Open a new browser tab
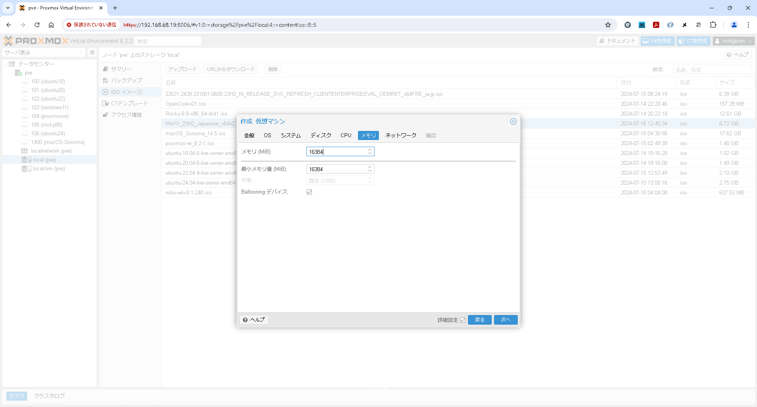Image resolution: width=757 pixels, height=407 pixels. pos(115,8)
